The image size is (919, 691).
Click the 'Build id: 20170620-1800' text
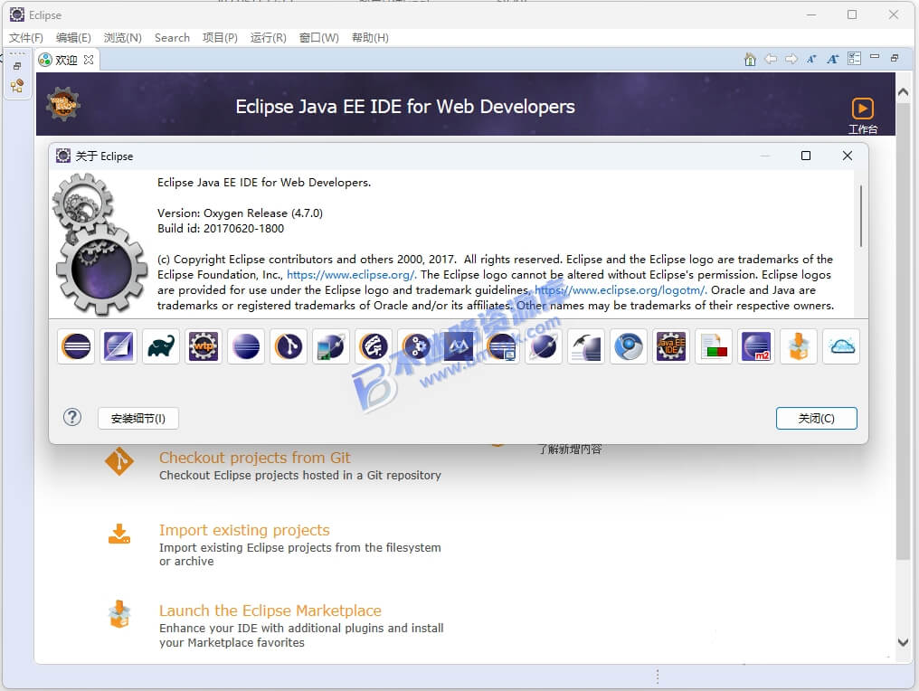221,229
